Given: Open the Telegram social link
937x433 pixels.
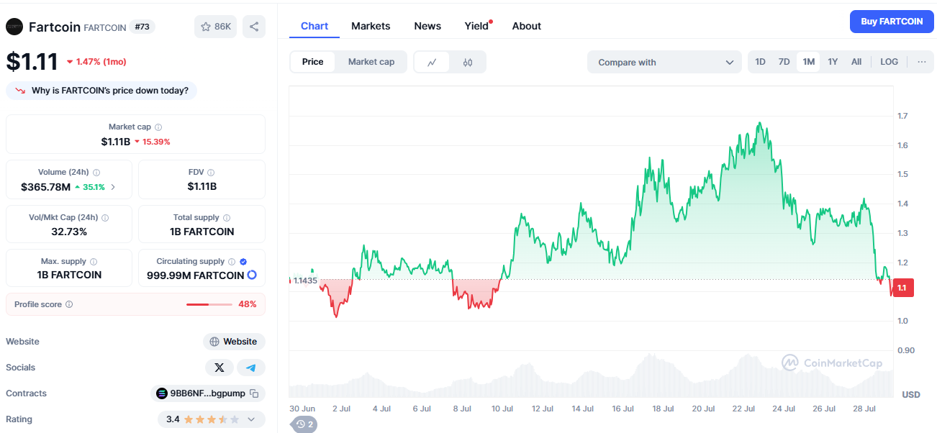Looking at the screenshot, I should pyautogui.click(x=251, y=368).
